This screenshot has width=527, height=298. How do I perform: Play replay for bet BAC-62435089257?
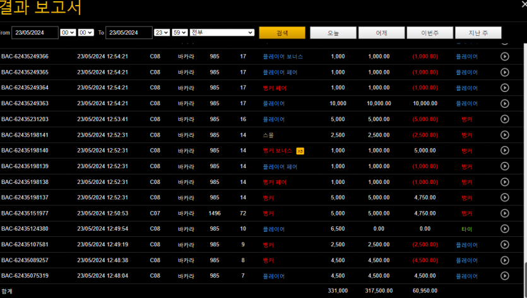point(504,260)
